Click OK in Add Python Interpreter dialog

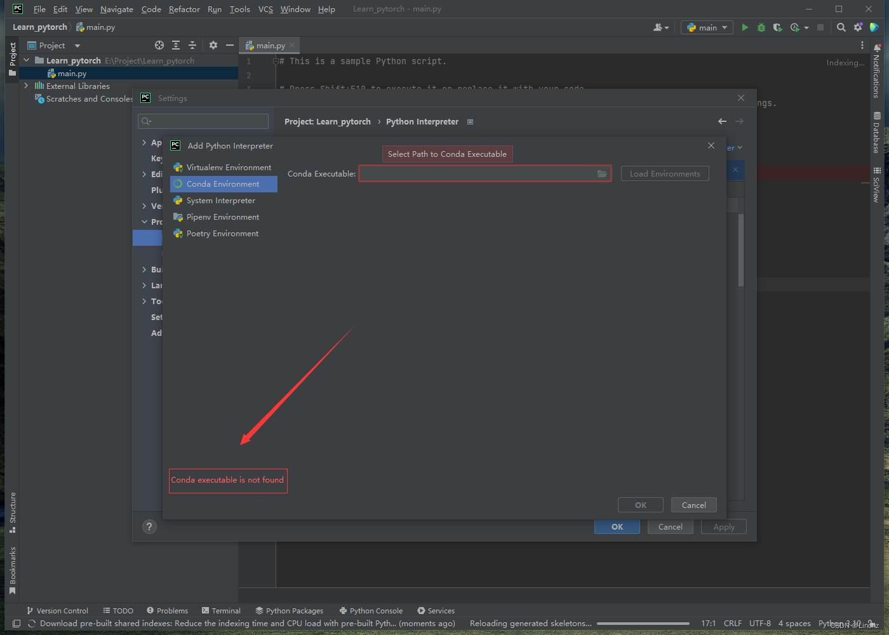[x=641, y=505]
